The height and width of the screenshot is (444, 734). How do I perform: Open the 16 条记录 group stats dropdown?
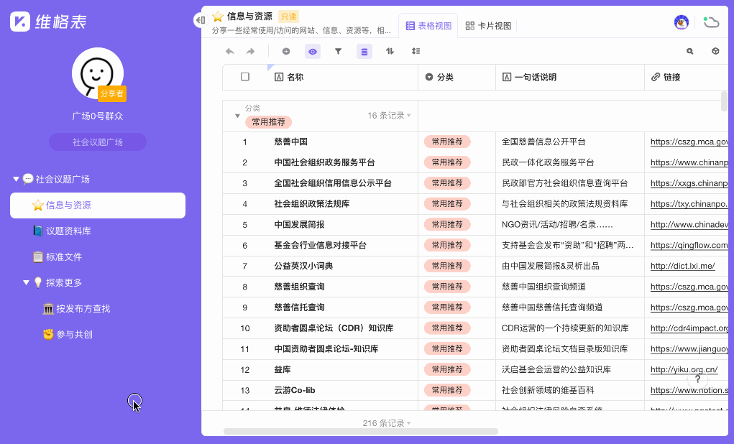[x=389, y=116]
